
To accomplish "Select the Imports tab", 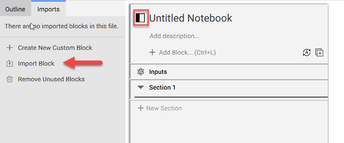I will click(x=49, y=9).
